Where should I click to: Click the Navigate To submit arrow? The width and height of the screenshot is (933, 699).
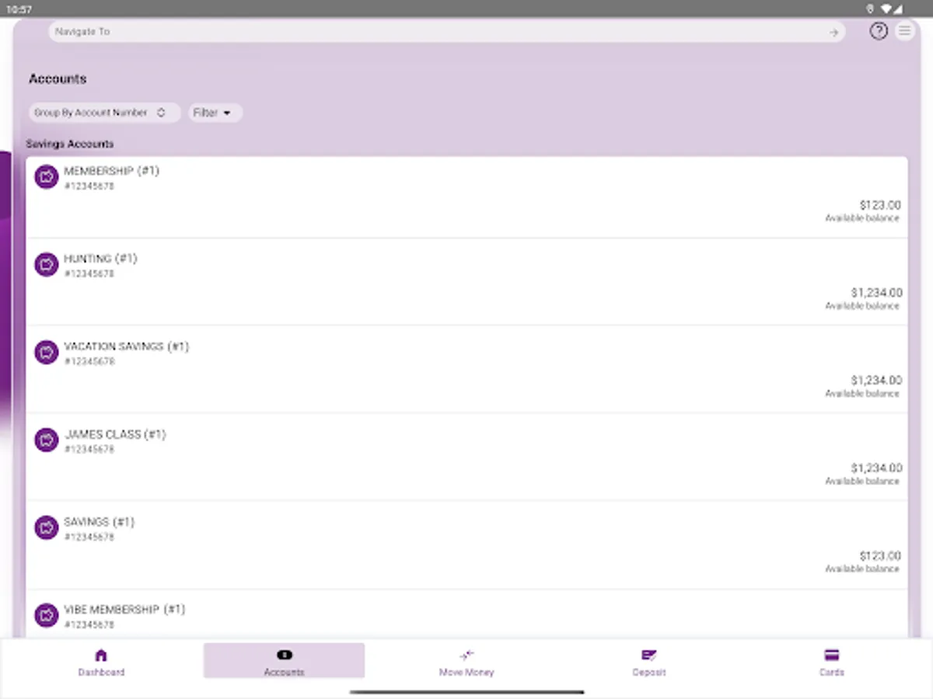click(x=833, y=32)
